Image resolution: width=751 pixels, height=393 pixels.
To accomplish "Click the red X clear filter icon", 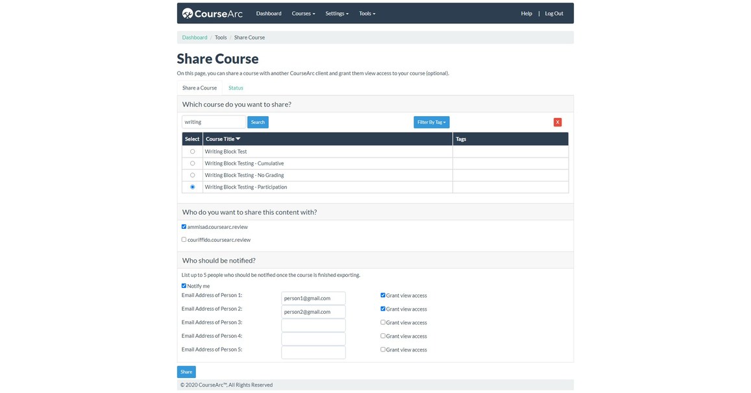I will pos(556,121).
